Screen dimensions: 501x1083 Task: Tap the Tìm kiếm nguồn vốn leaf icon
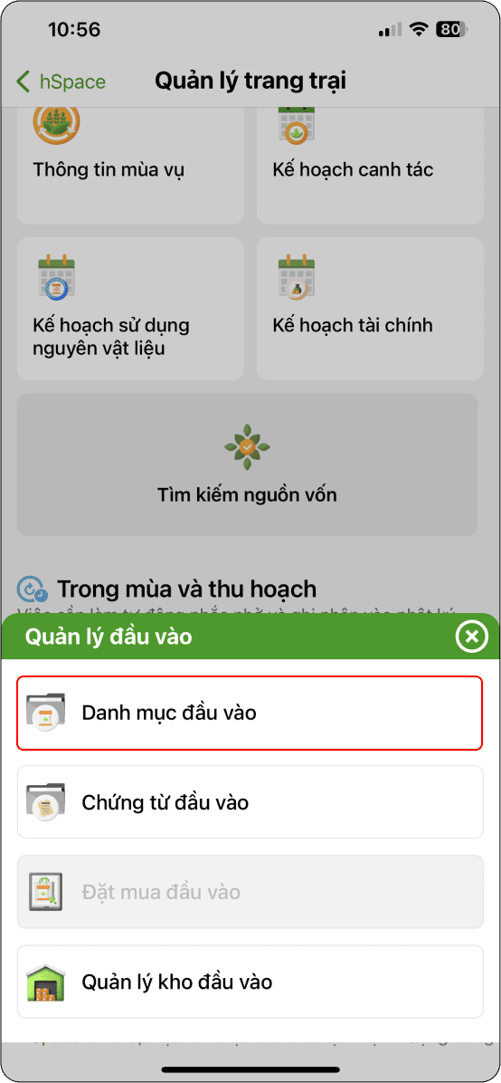pos(247,447)
